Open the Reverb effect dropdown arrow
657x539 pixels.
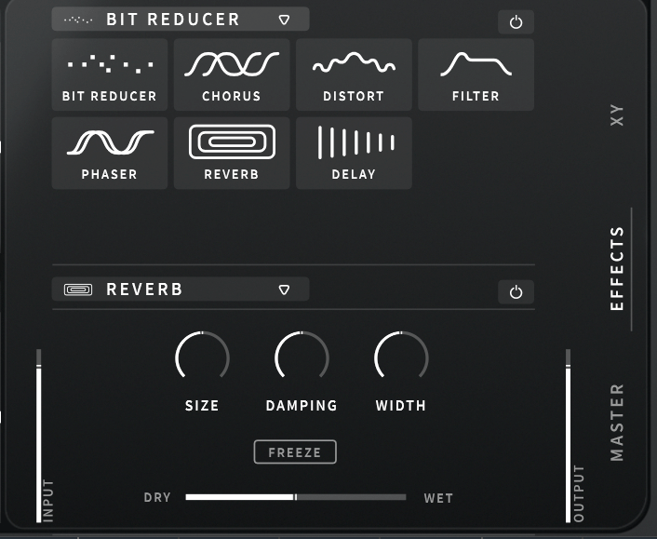(x=284, y=290)
